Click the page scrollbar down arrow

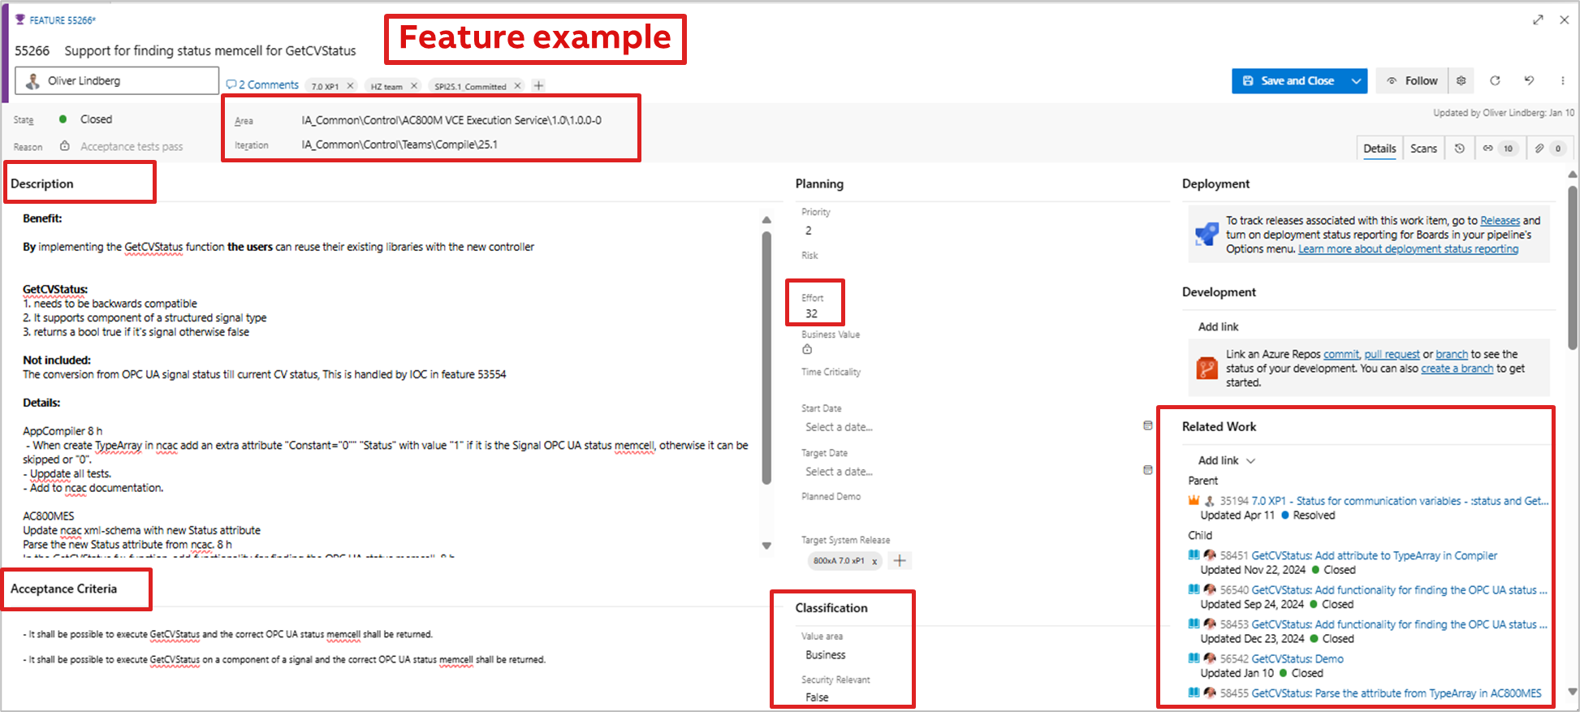1573,692
